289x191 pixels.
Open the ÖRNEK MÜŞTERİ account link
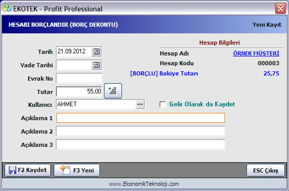pyautogui.click(x=256, y=53)
